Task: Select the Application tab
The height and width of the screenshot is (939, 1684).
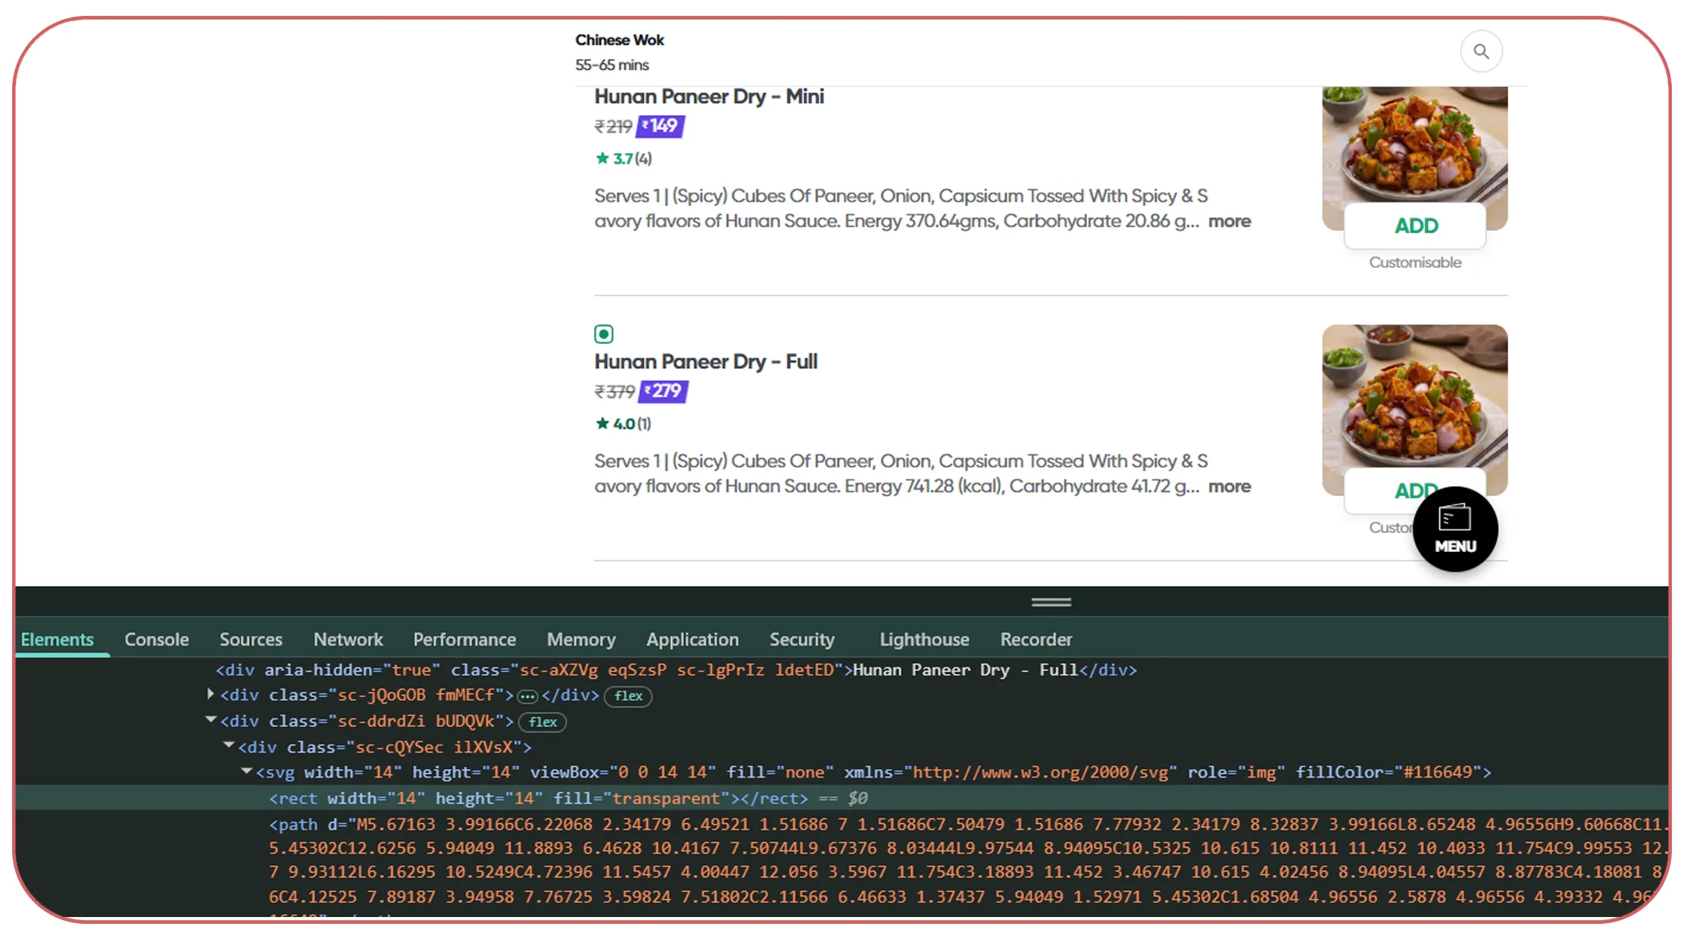Action: click(692, 640)
